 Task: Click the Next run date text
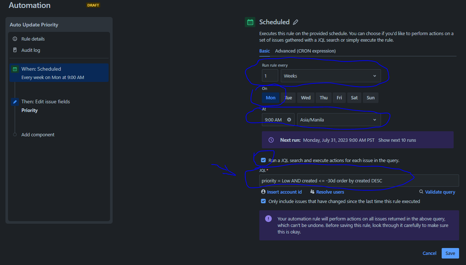click(x=339, y=140)
